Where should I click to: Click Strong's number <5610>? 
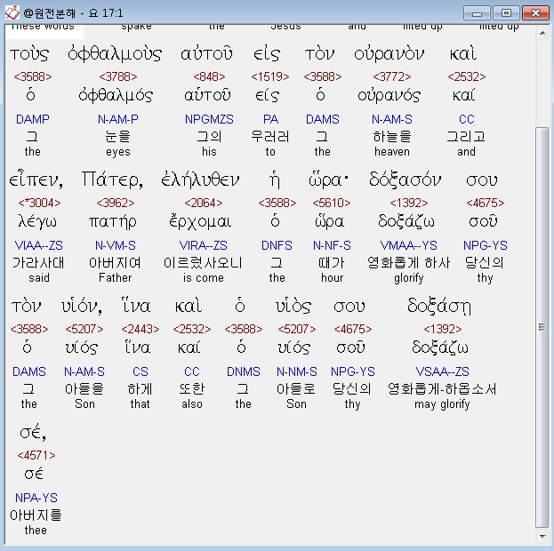click(x=332, y=203)
